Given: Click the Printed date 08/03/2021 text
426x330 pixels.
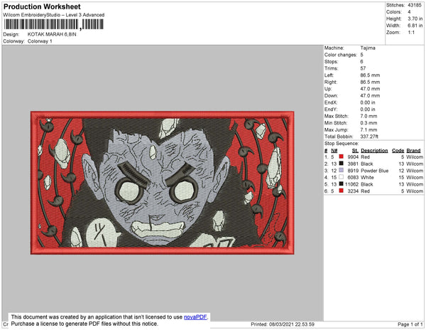Looking at the screenshot, I should point(283,324).
